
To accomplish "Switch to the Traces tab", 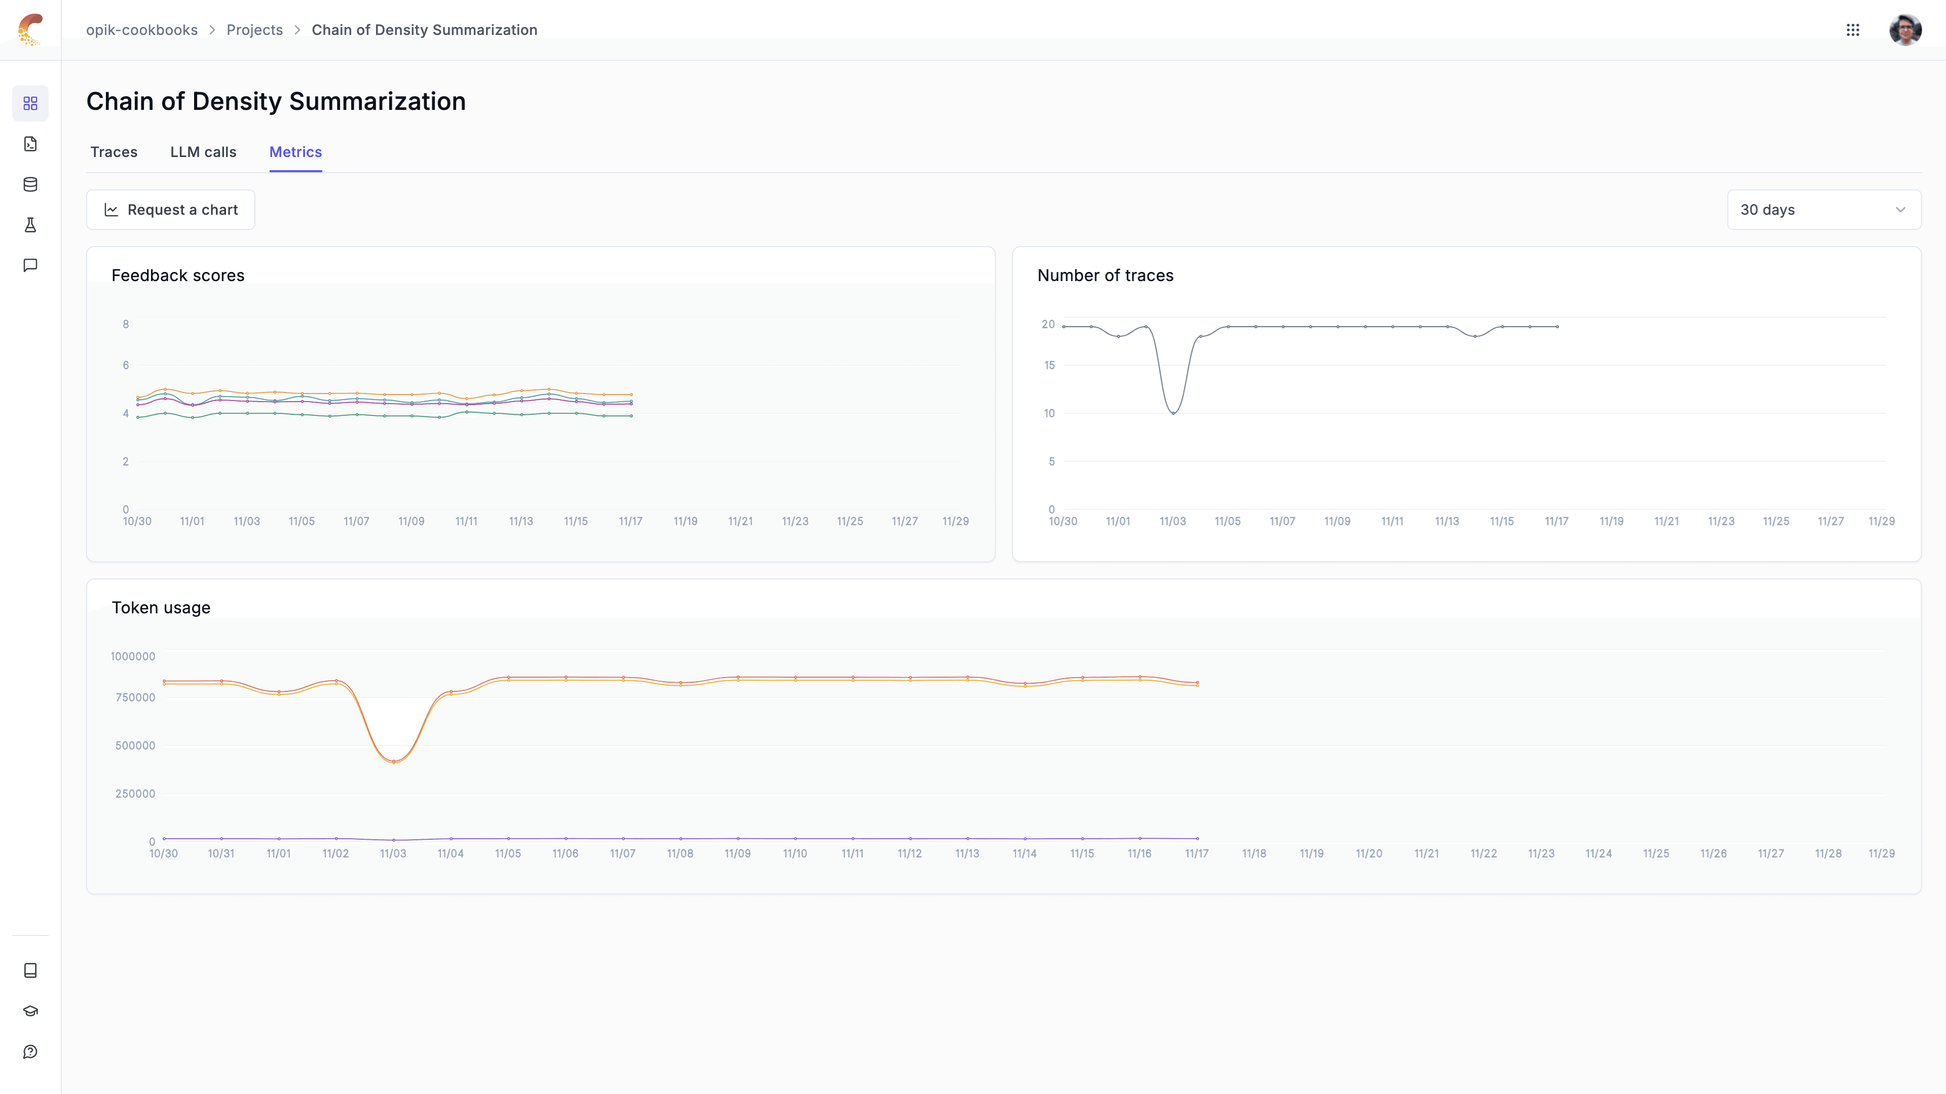I will click(x=114, y=152).
